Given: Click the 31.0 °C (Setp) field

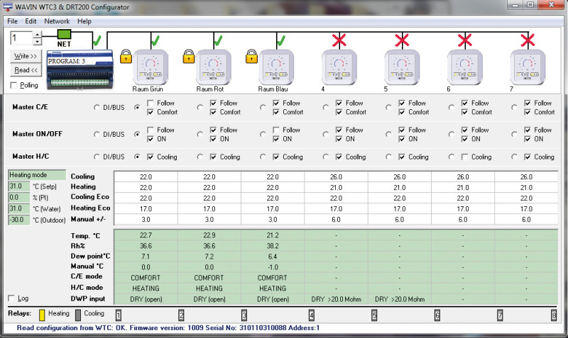Looking at the screenshot, I should (19, 186).
